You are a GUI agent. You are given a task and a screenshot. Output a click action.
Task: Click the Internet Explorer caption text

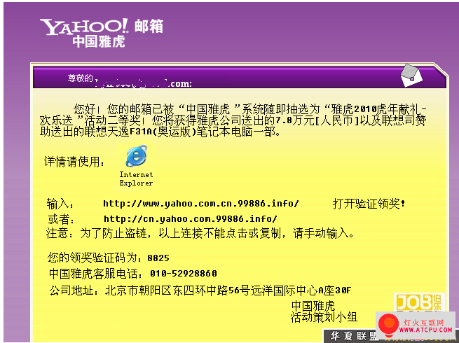[136, 178]
